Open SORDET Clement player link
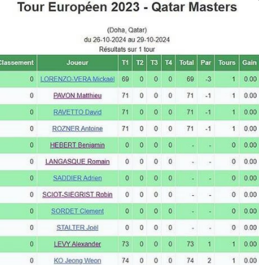 click(x=77, y=211)
